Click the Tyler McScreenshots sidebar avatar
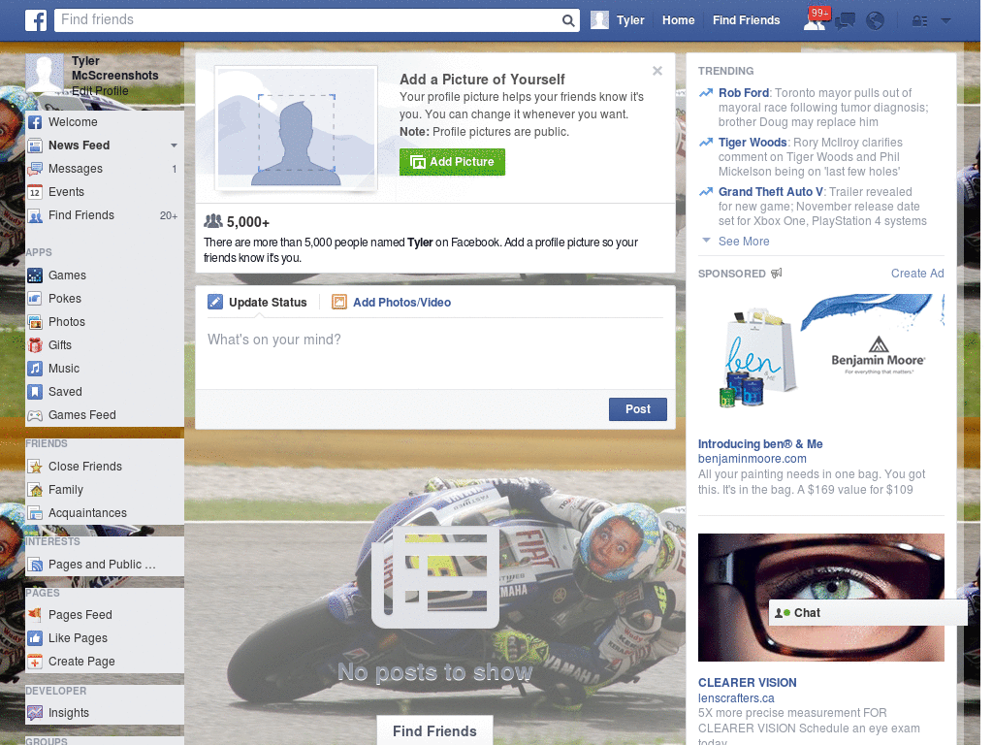The image size is (993, 745). click(45, 72)
